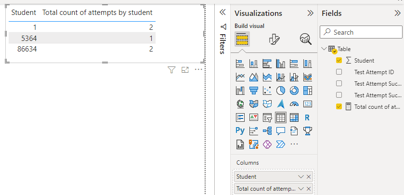Pick the Ribbon chart visual
The height and width of the screenshot is (195, 404).
click(307, 77)
